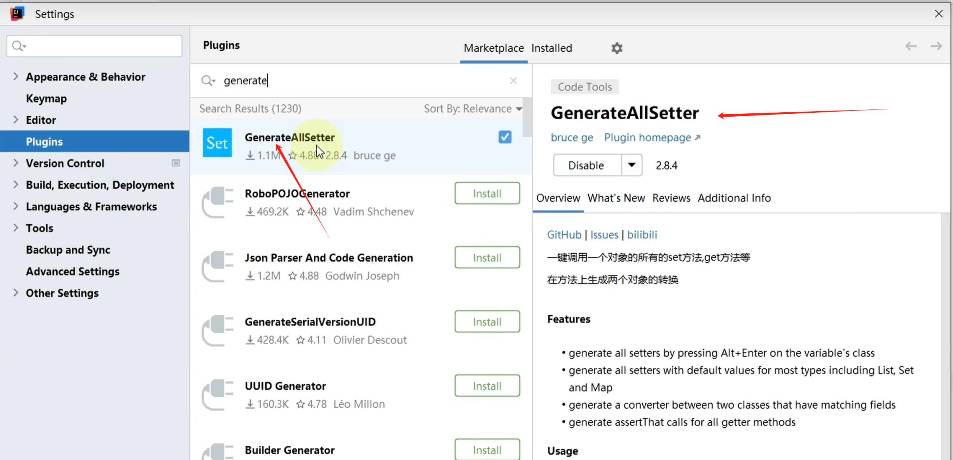Select Json Parser And Code Generation title
Screen dimensions: 953x460
pos(328,257)
